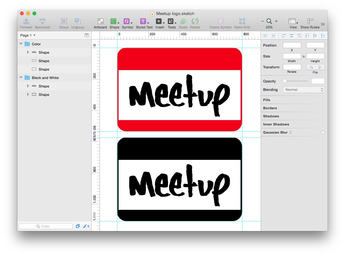The width and height of the screenshot is (345, 256).
Task: Click the Forward arrange icon
Action: click(x=26, y=21)
